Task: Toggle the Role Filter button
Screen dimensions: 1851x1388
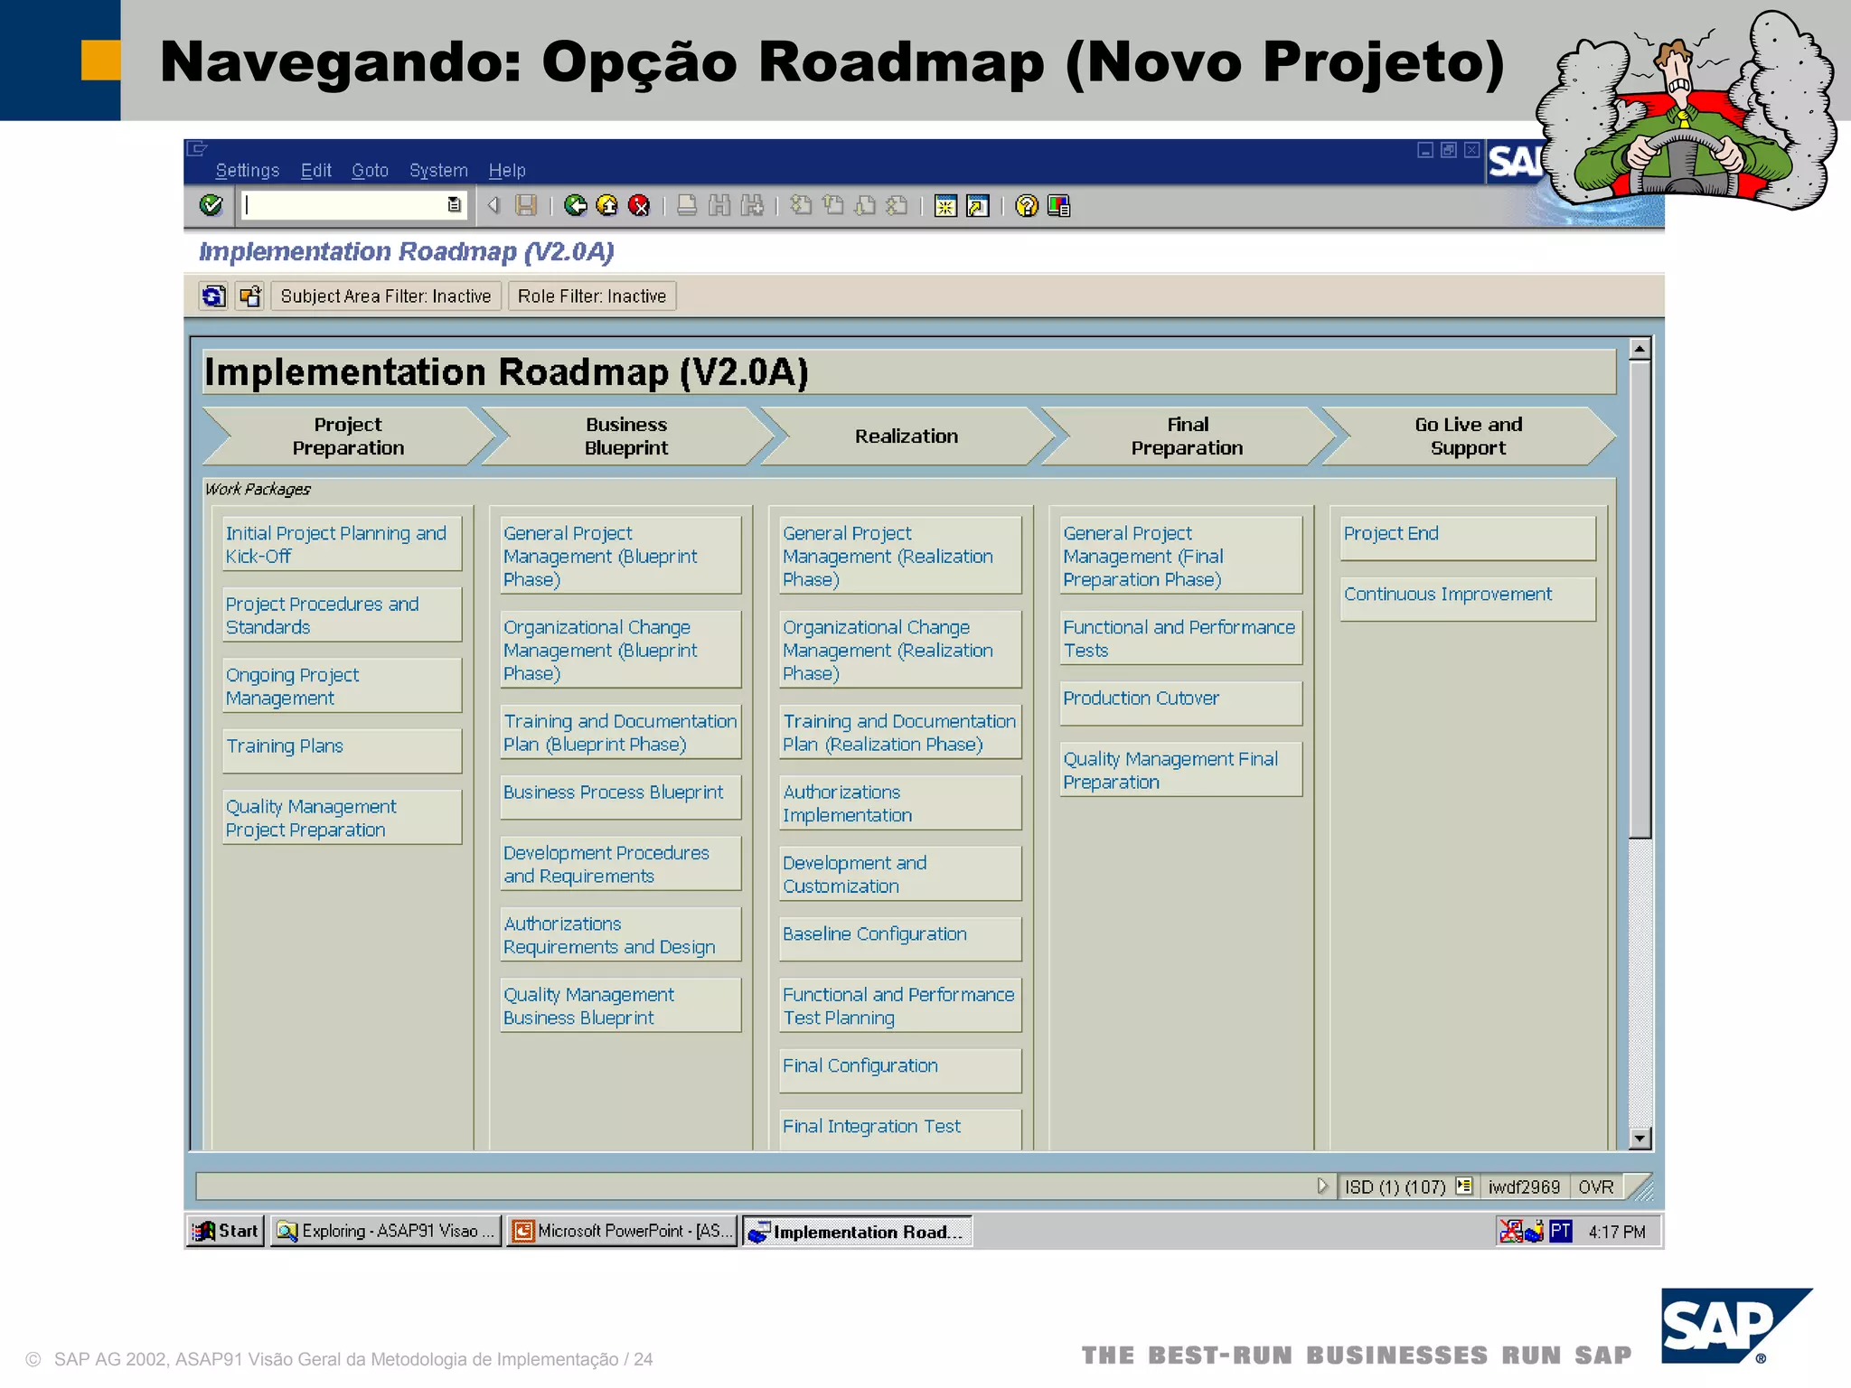Action: click(x=592, y=296)
